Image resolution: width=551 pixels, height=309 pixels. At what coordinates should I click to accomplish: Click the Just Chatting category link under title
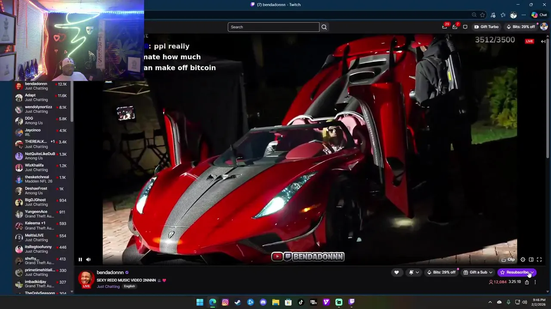coord(108,286)
